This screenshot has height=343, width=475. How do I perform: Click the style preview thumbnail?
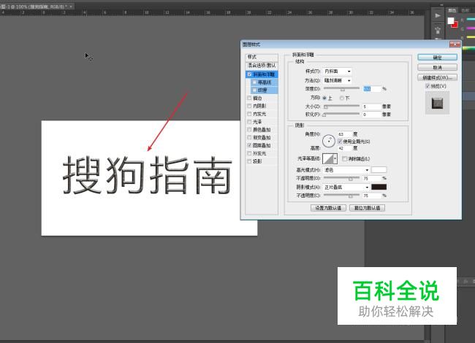tap(437, 104)
